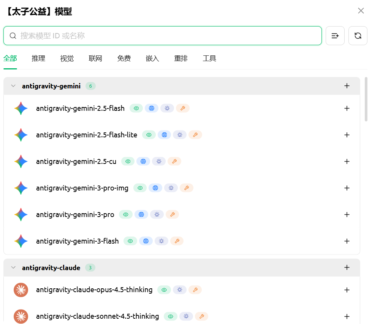Image resolution: width=372 pixels, height=324 pixels.
Task: Add all antigravity-claude group models
Action: [x=347, y=268]
